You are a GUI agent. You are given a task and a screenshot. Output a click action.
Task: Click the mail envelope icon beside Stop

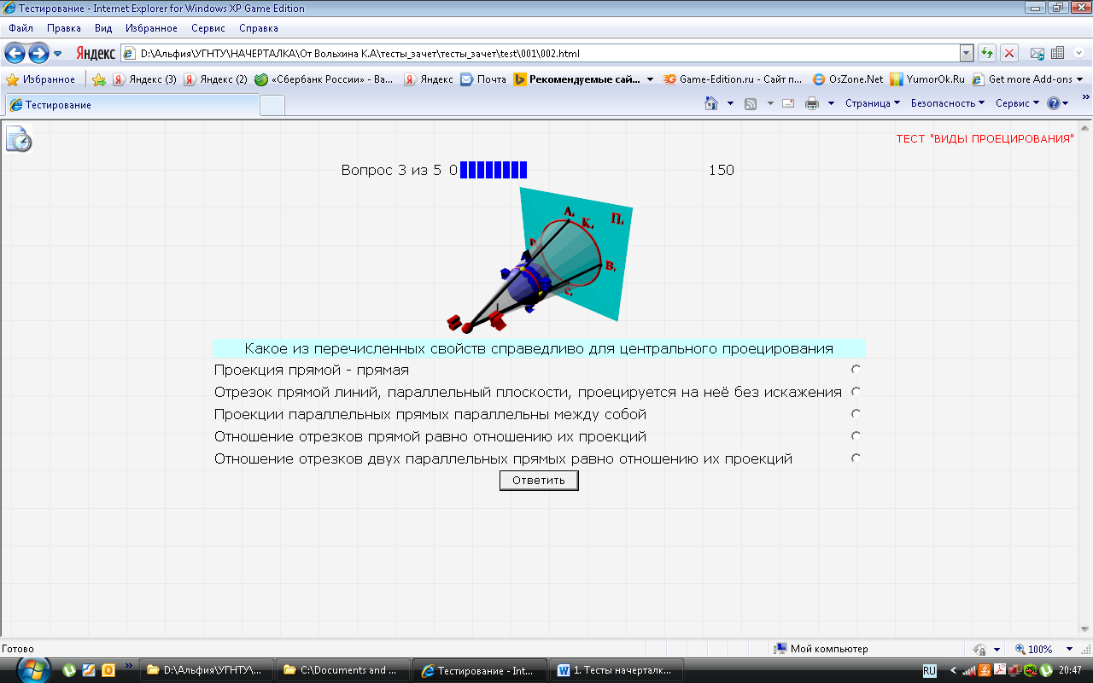(1037, 53)
